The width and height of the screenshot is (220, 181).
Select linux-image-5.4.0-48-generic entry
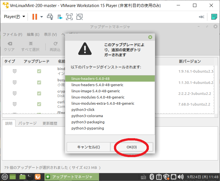pos(110,91)
